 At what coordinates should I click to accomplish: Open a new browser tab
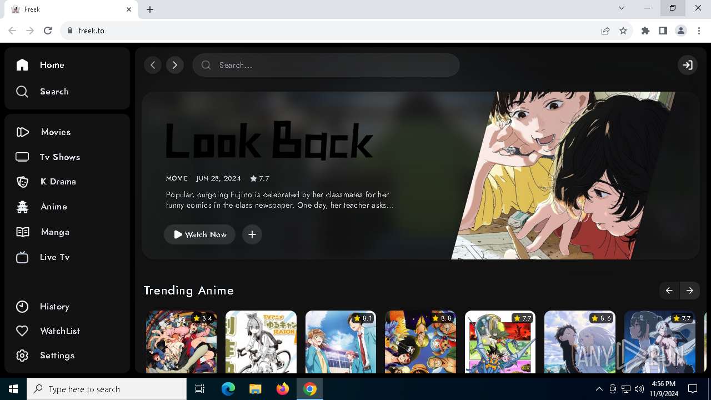150,9
